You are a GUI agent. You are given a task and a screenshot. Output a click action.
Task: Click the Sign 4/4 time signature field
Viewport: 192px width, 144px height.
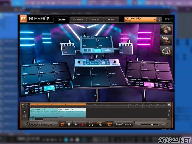point(91,124)
